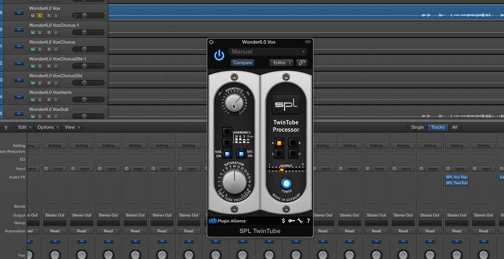504x259 pixels.
Task: Open the Input slot on SPL TwinTub channel
Action: pyautogui.click(x=460, y=169)
